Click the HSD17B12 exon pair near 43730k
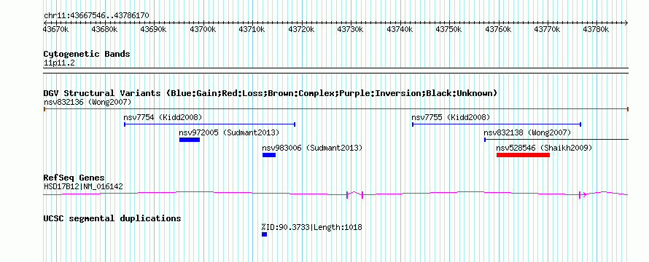 tap(354, 194)
